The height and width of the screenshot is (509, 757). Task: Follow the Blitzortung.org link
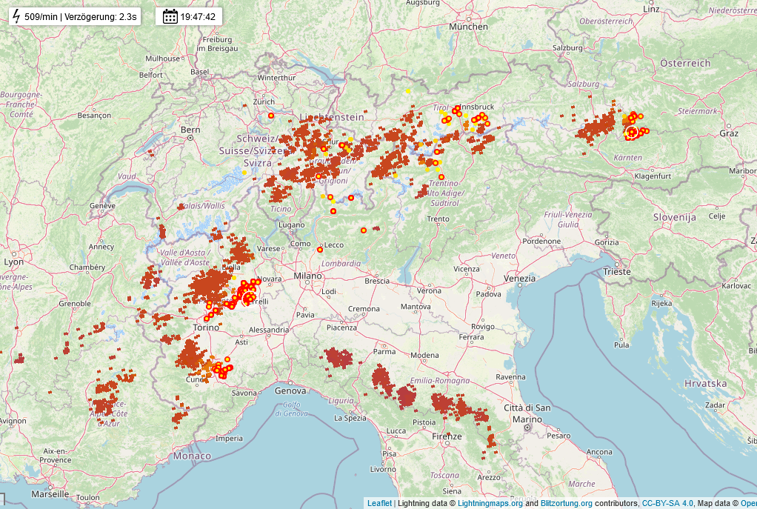point(567,503)
